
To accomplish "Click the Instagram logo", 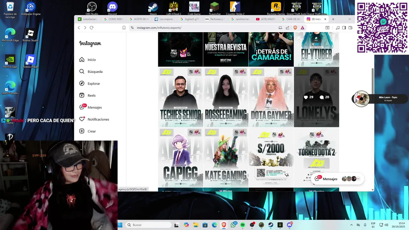I will pyautogui.click(x=90, y=43).
